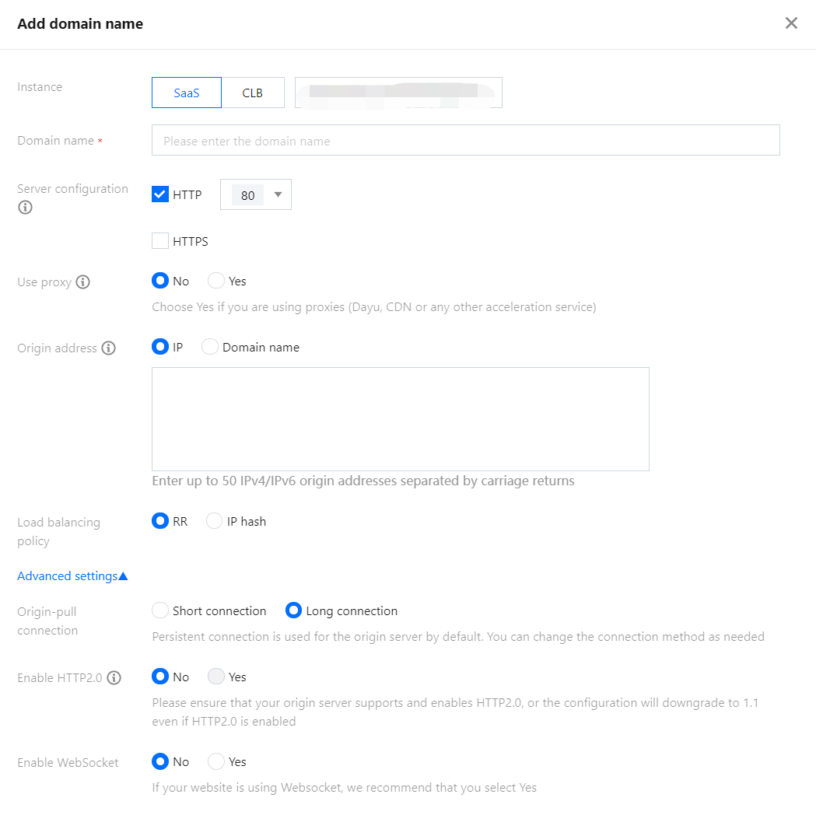Select Yes for Use proxy
Viewport: 816px width, 836px height.
point(216,281)
